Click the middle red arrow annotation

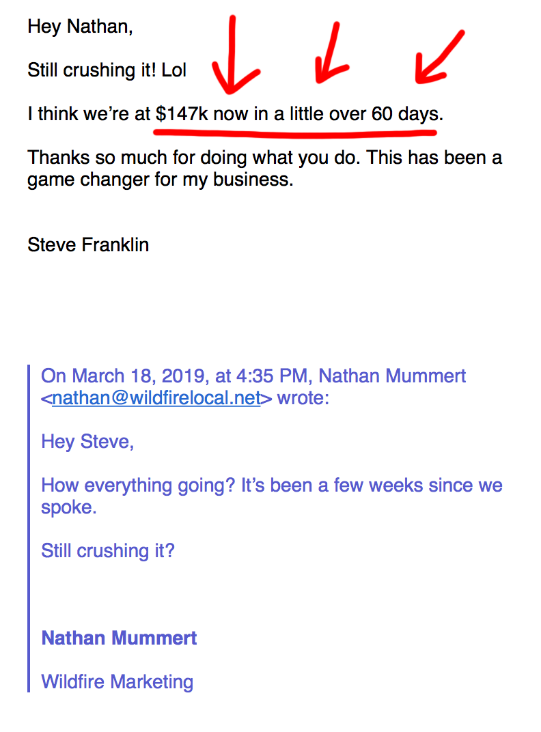pyautogui.click(x=332, y=53)
